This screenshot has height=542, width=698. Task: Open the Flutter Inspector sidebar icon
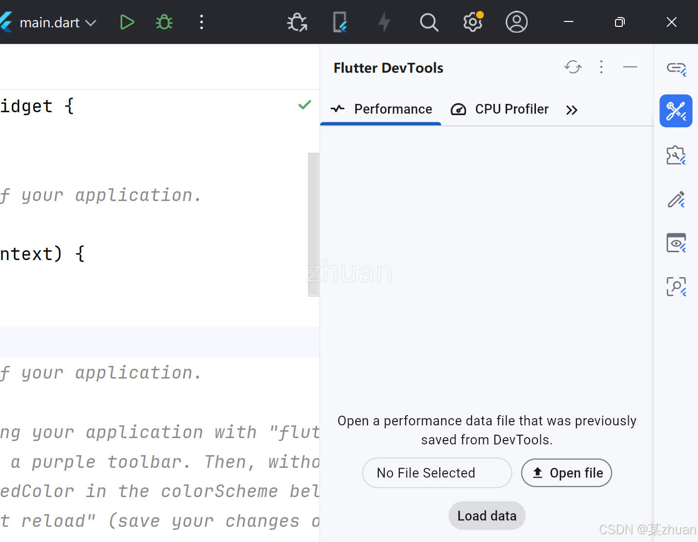tap(676, 286)
